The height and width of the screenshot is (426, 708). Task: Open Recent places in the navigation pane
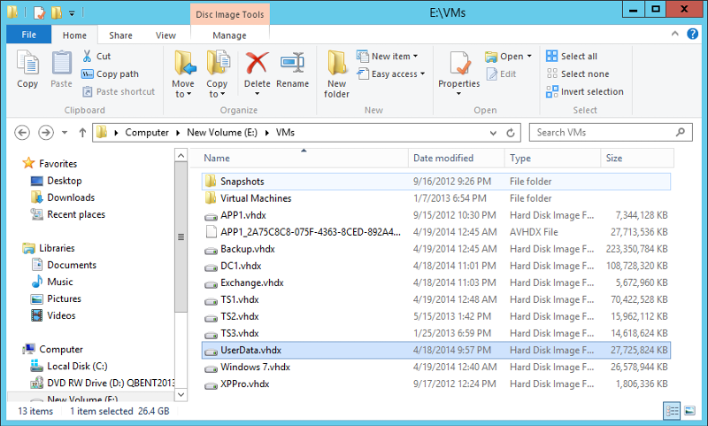68,214
